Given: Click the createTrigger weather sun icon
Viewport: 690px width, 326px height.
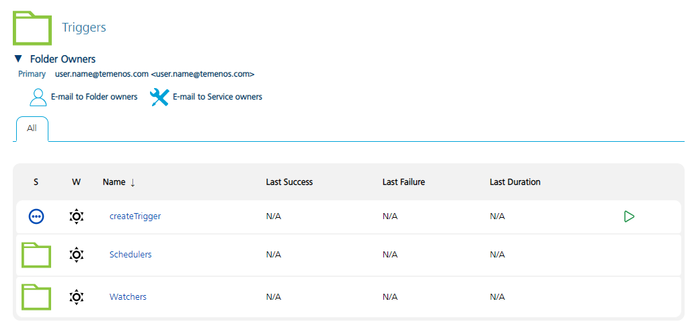Looking at the screenshot, I should tap(77, 216).
